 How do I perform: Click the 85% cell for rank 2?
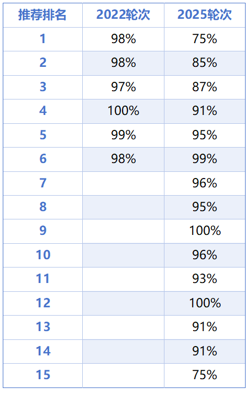tap(205, 63)
